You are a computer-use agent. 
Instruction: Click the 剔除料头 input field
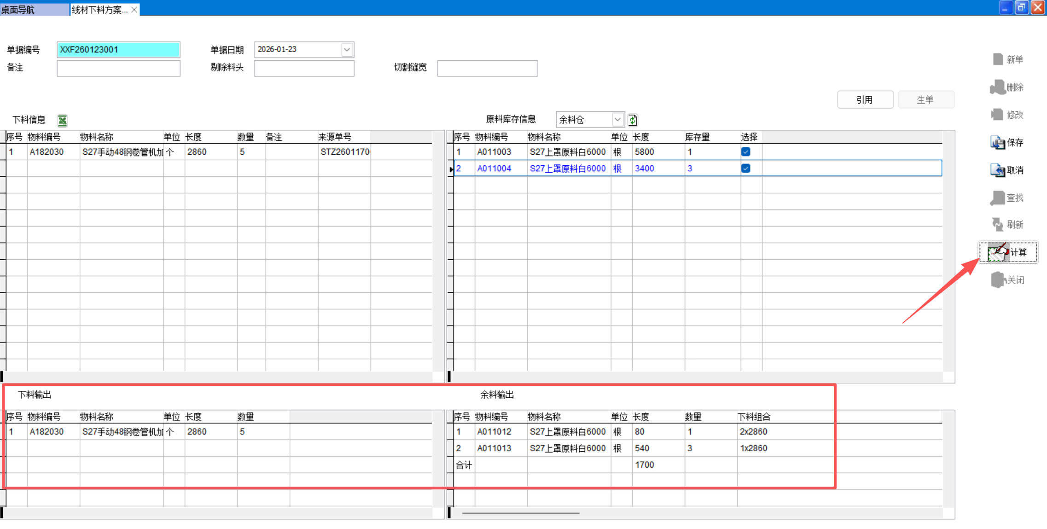coord(304,68)
